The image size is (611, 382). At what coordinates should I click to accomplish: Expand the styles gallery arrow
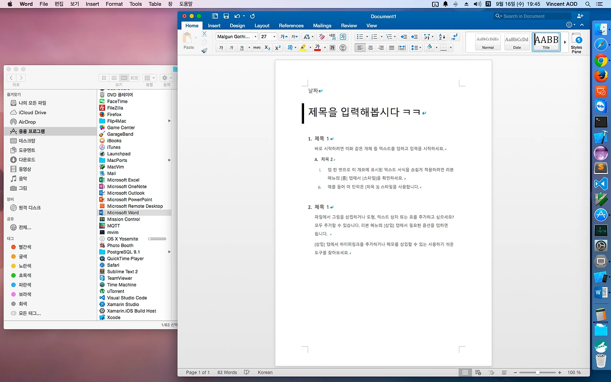pyautogui.click(x=565, y=42)
